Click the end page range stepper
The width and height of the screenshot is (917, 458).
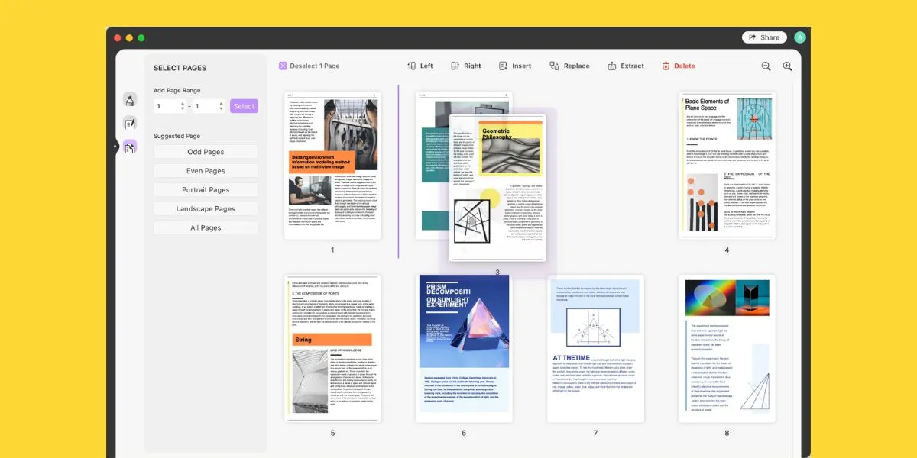222,106
